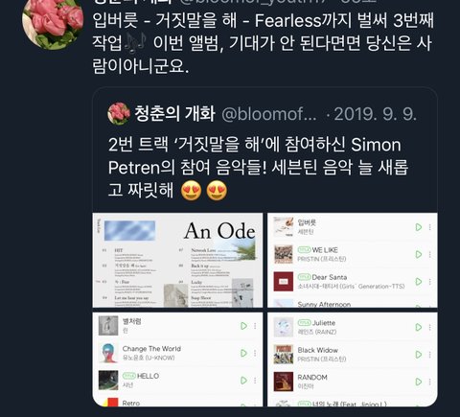Play Change The World by U-KNOW
Screen dimensions: 460x417
click(x=243, y=353)
